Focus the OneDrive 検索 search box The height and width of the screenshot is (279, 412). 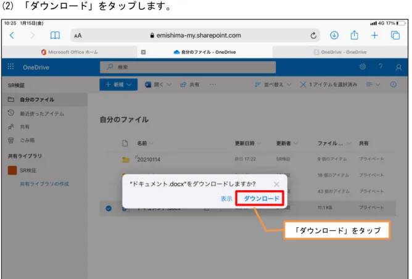pyautogui.click(x=188, y=67)
